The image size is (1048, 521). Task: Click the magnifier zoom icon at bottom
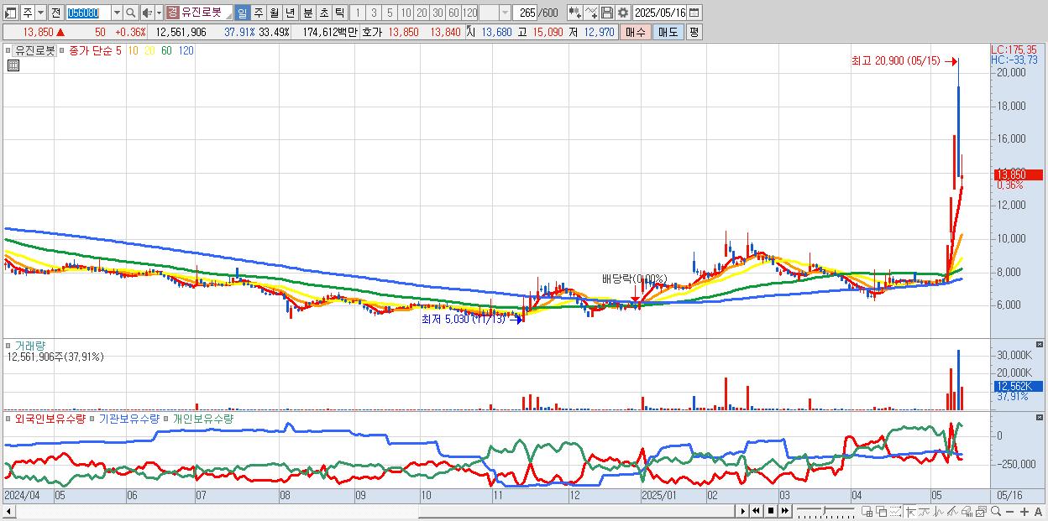(995, 511)
